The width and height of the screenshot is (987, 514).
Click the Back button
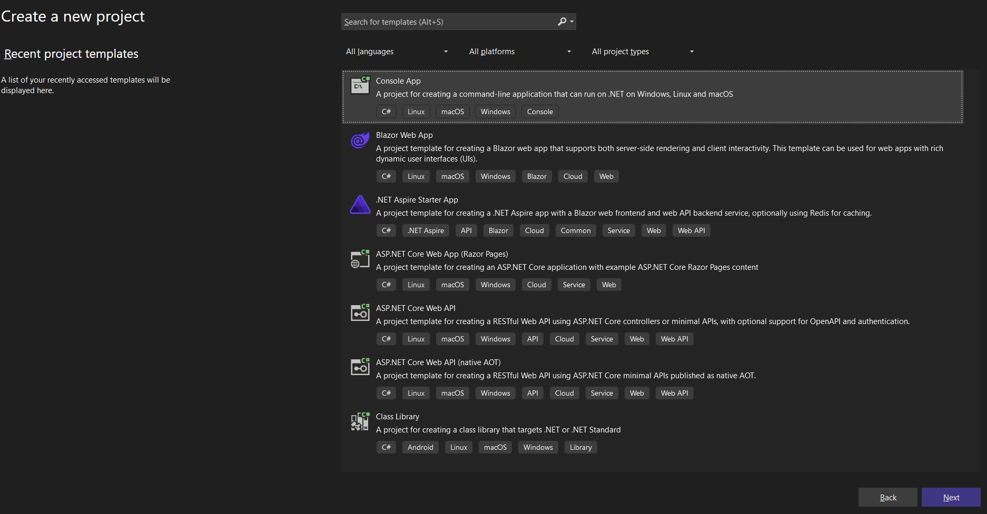pos(888,497)
